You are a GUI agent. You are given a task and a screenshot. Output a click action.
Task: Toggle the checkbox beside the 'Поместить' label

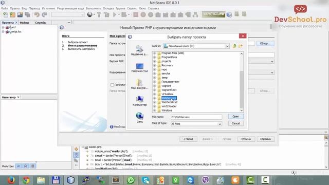tap(112, 85)
